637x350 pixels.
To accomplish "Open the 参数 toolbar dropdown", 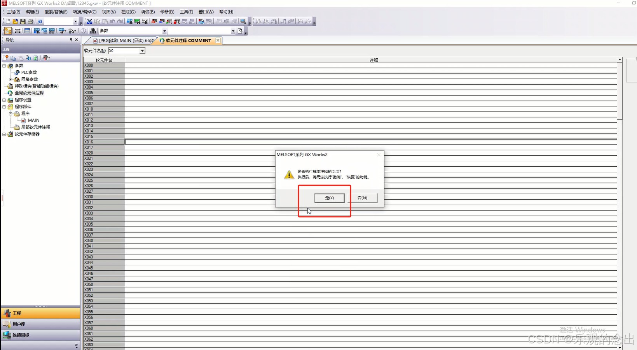I will 164,31.
